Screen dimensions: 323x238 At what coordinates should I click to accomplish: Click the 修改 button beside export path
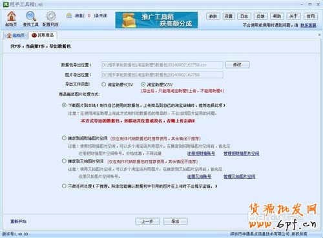click(238, 64)
